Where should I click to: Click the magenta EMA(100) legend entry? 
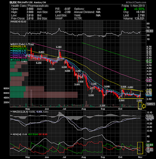[x=19, y=58]
